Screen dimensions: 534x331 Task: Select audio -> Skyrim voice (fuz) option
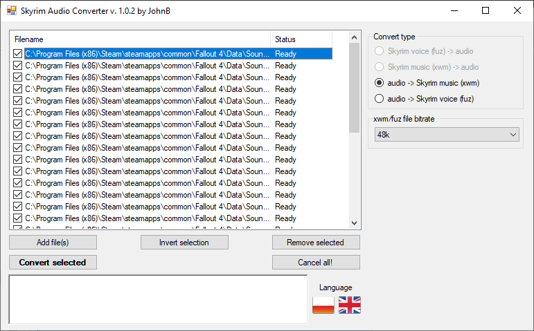[x=379, y=99]
